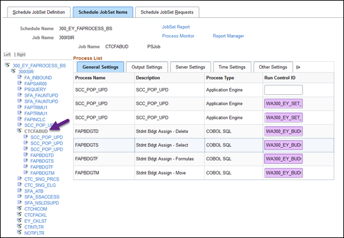Click the icon next to CTC_SNG_PRCS
The image size is (344, 238).
tap(20, 178)
